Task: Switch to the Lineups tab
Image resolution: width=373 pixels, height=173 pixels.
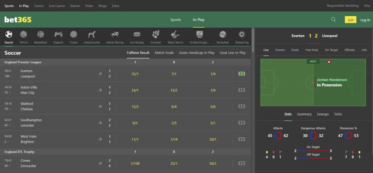Action: click(323, 114)
